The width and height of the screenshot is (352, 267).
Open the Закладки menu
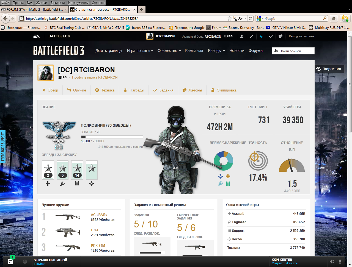58,2
